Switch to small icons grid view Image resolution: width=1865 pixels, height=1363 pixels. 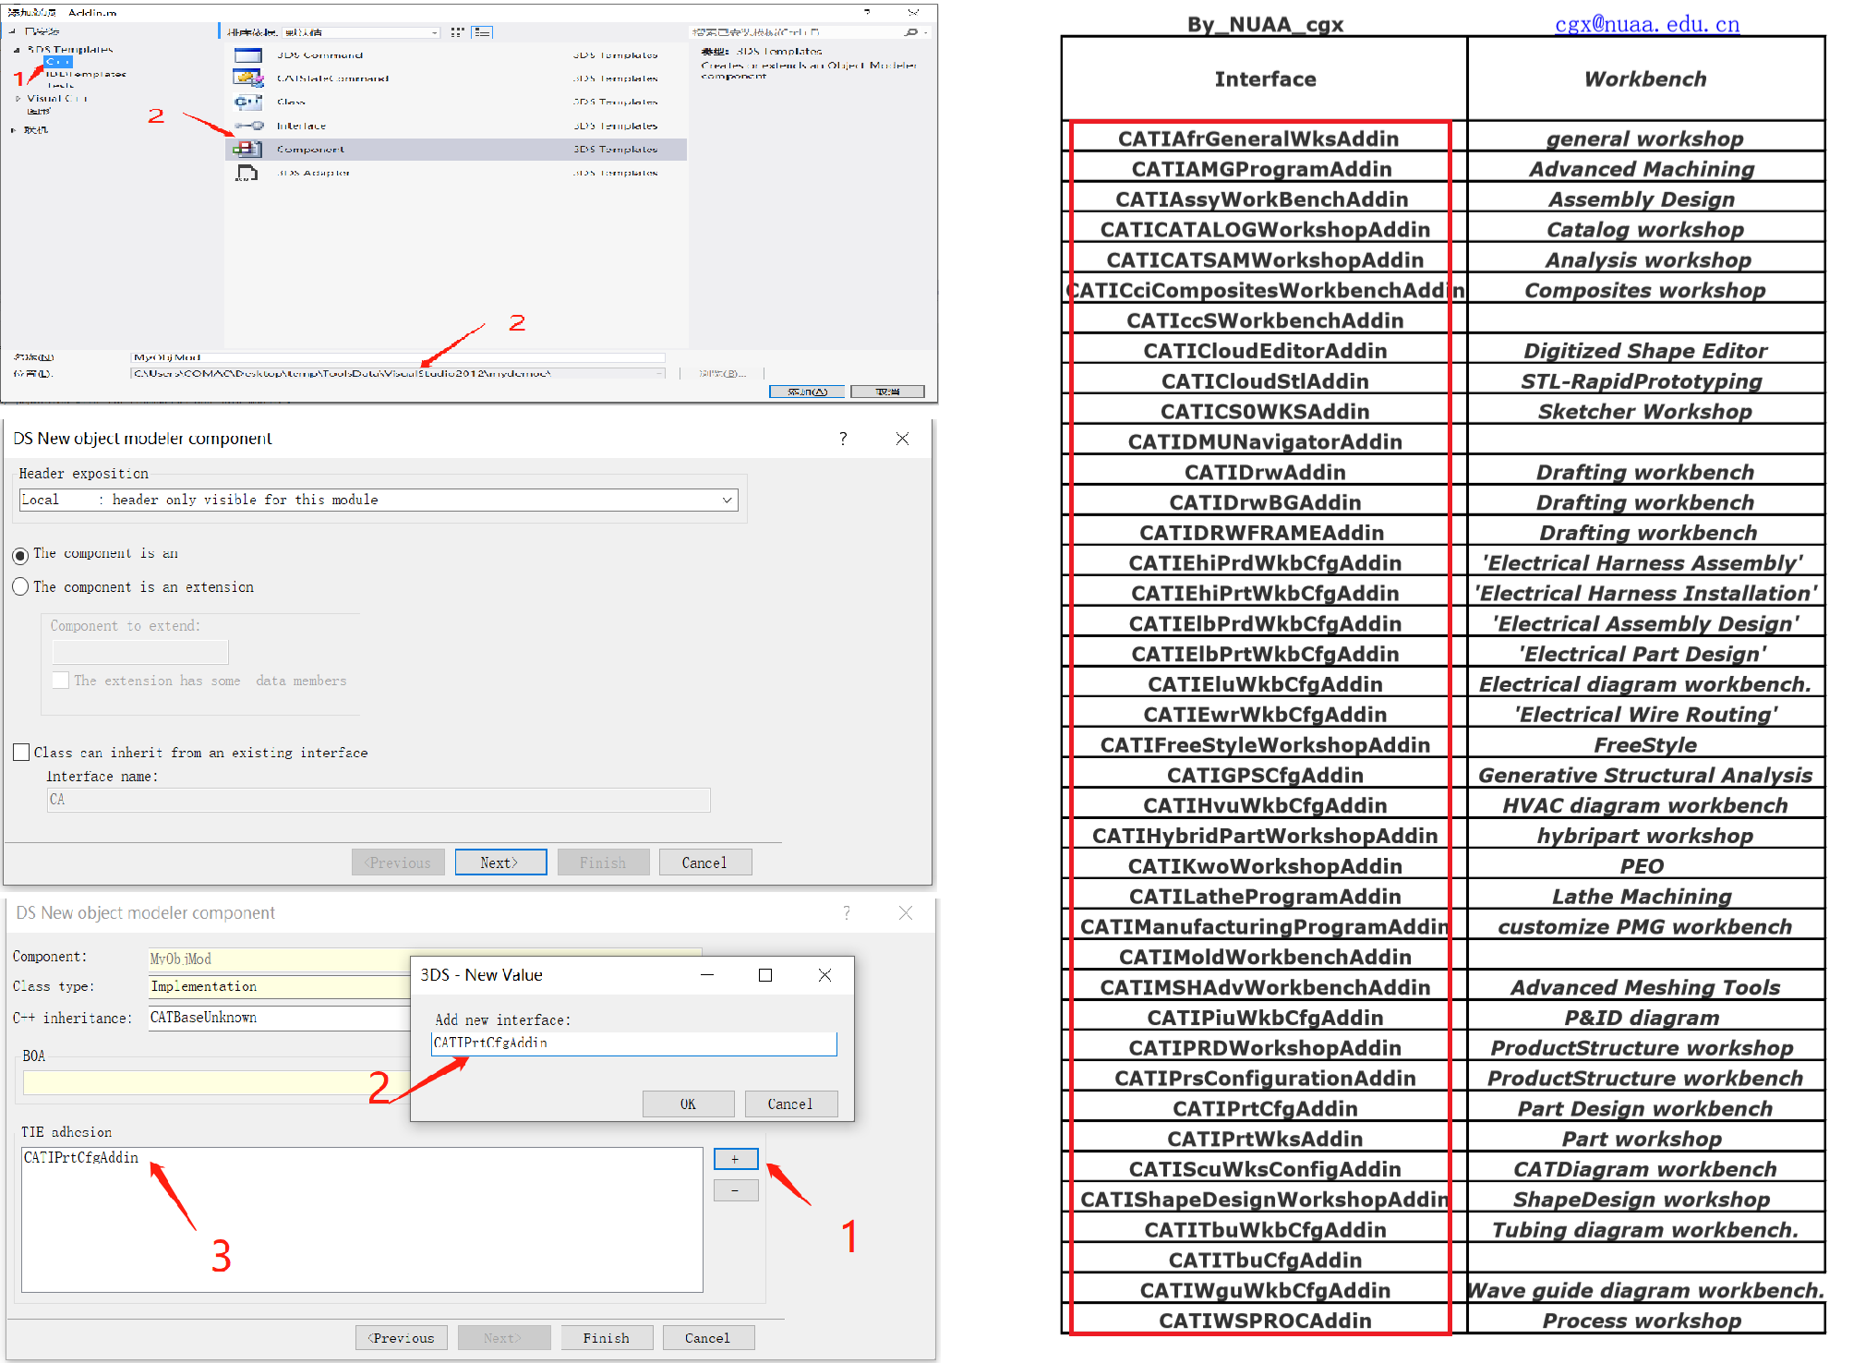pyautogui.click(x=457, y=32)
